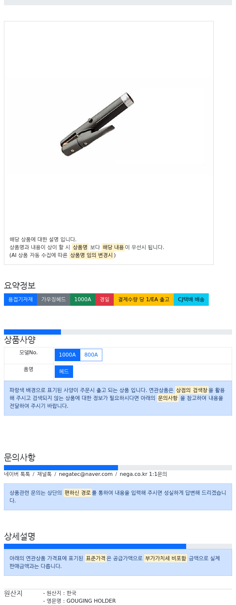The image size is (236, 605).
Task: Click the highlighted 상점의 검색창 text
Action: (x=192, y=390)
